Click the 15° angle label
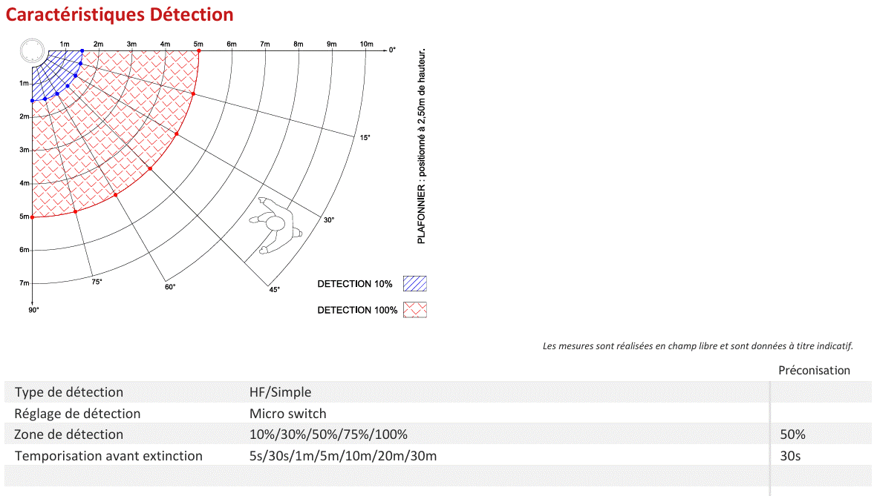 (365, 137)
